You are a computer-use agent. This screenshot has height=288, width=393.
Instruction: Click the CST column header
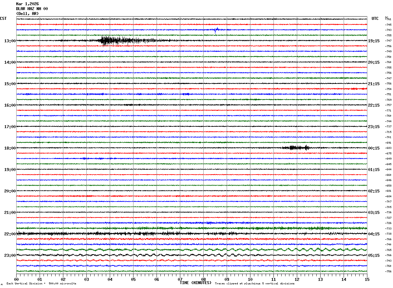[x=3, y=19]
